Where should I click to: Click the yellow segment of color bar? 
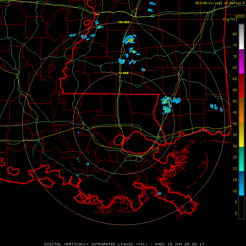(241, 134)
